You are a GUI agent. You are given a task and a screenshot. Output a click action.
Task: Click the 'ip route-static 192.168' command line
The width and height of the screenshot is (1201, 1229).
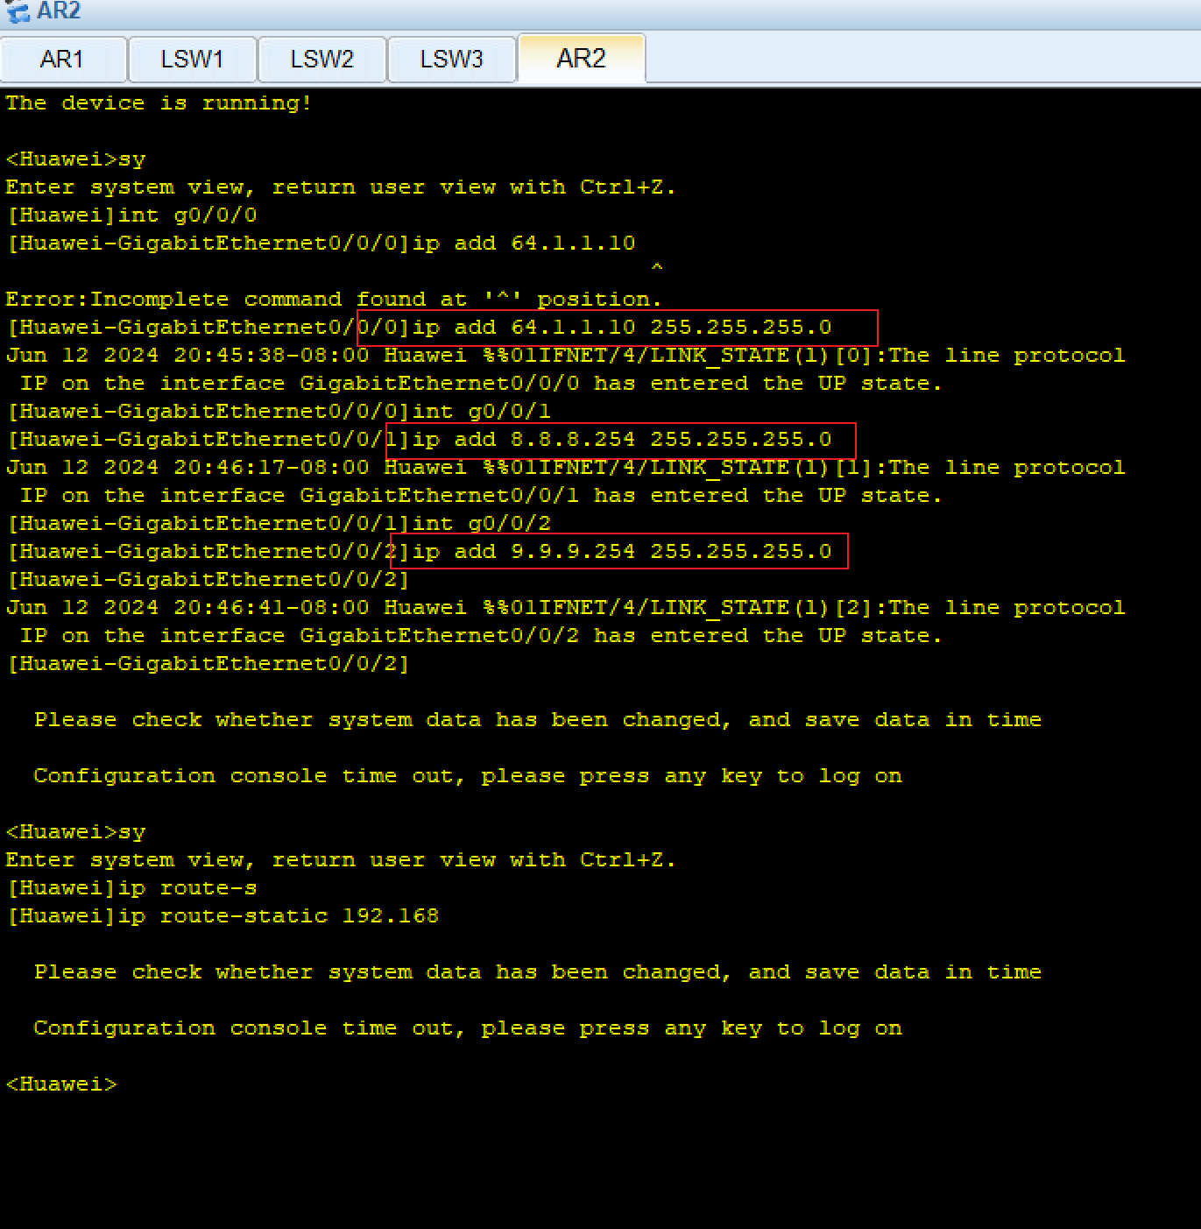click(x=223, y=916)
